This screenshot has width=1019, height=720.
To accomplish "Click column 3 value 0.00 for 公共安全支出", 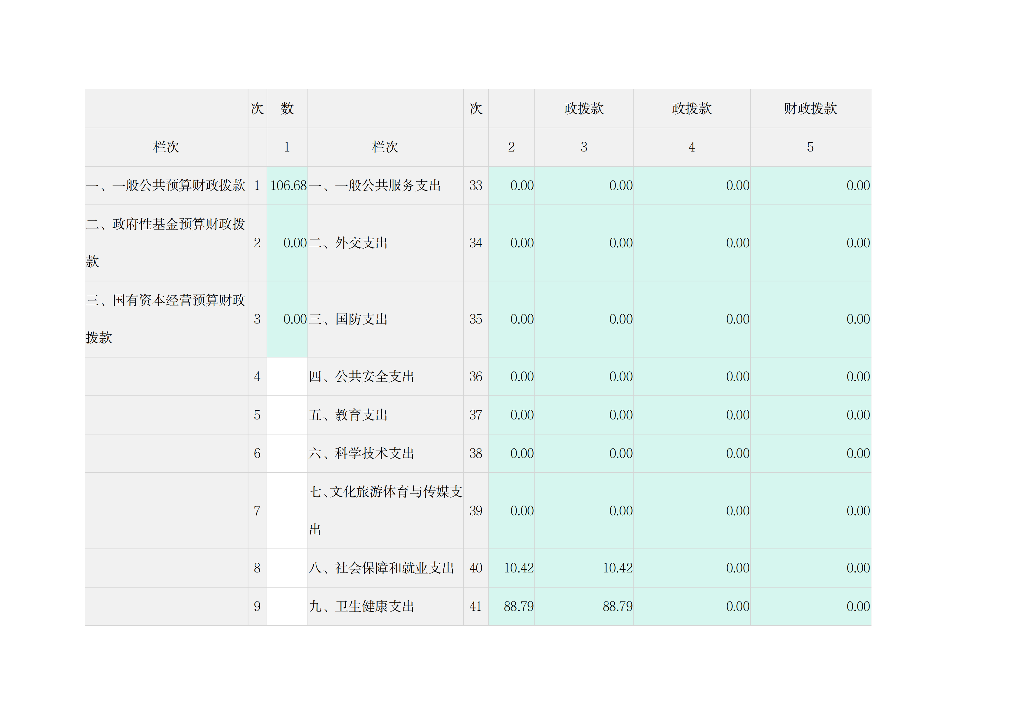I will pos(584,377).
